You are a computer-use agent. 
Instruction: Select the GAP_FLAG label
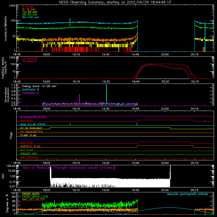point(27,121)
